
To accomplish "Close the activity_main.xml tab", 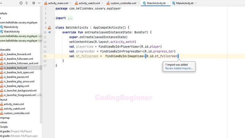I will pos(70,3).
